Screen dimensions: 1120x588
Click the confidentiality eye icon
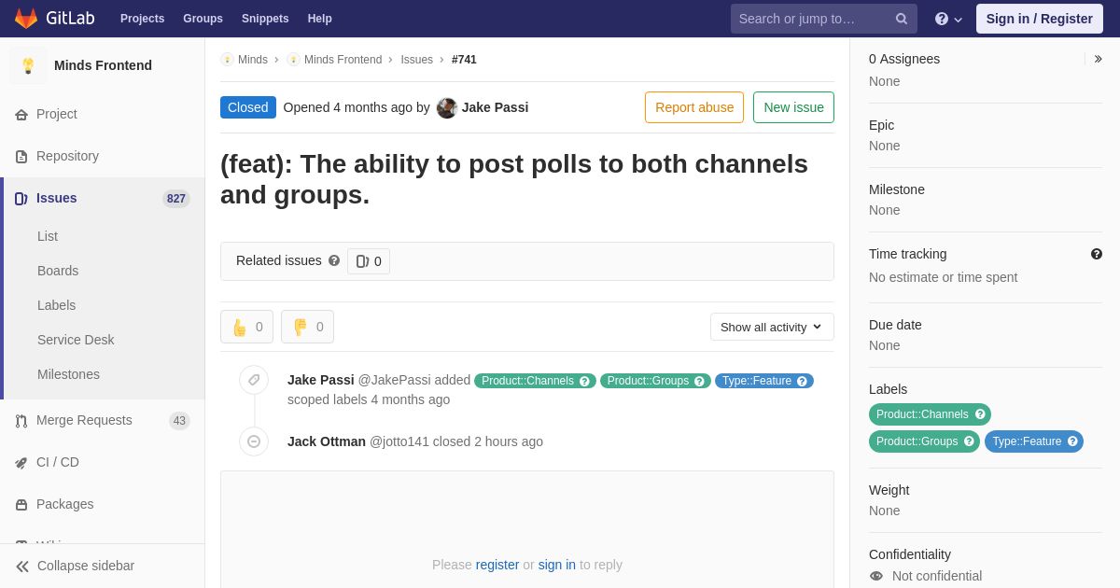coord(876,576)
